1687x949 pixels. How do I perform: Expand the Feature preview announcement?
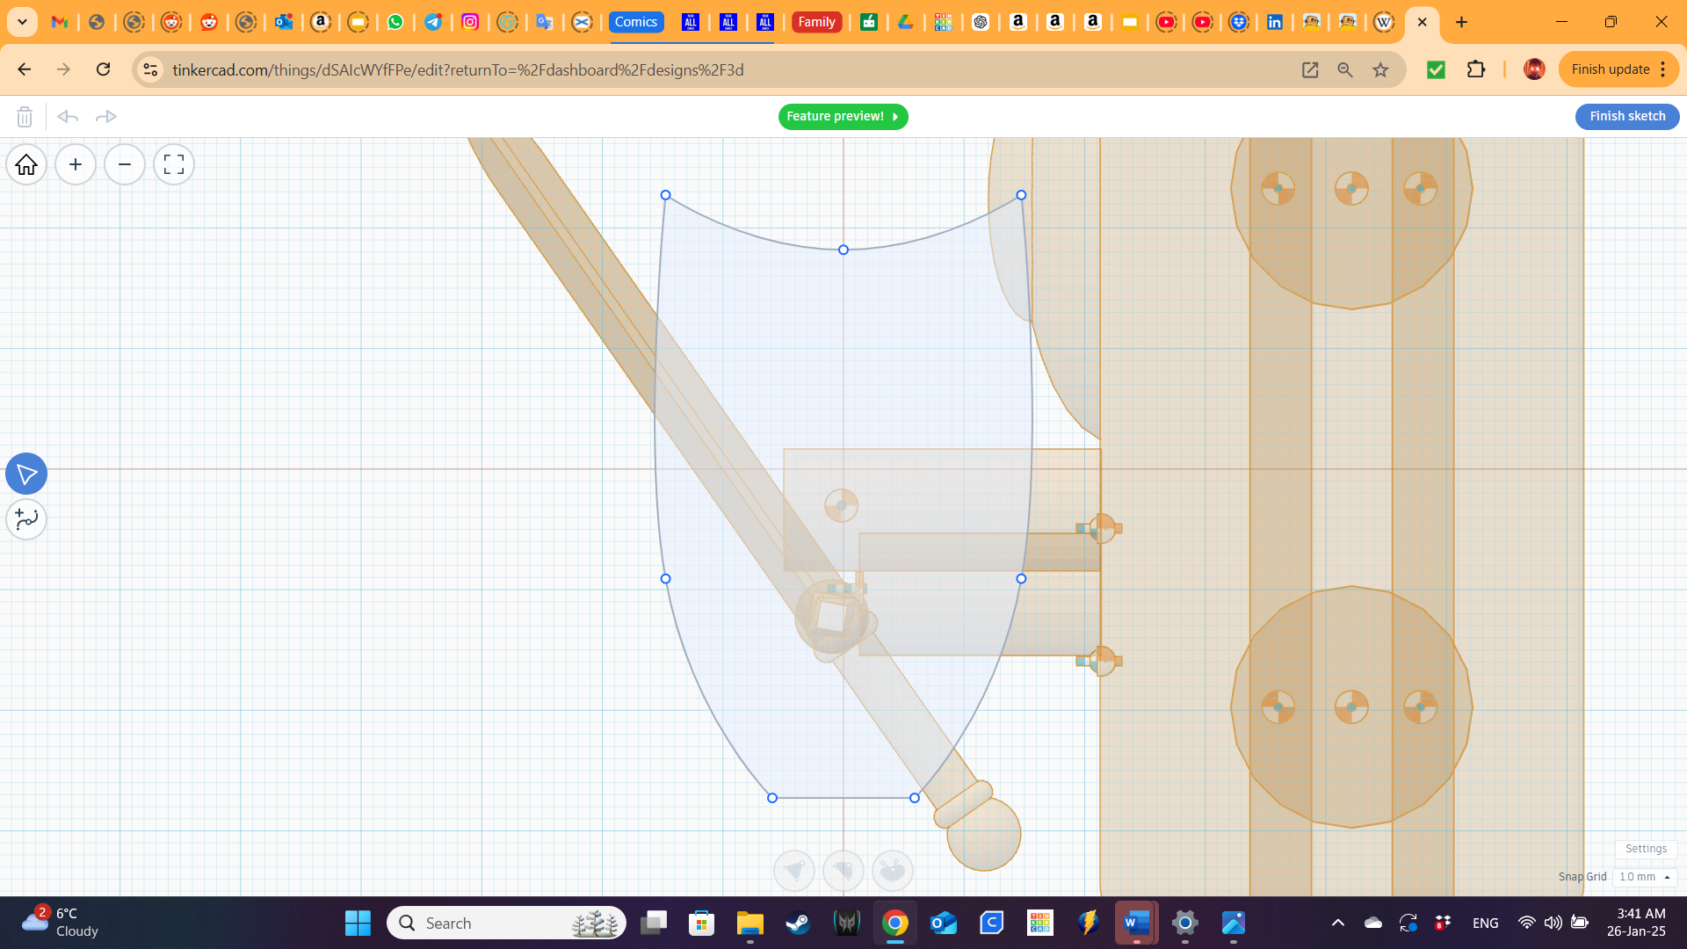pos(895,116)
